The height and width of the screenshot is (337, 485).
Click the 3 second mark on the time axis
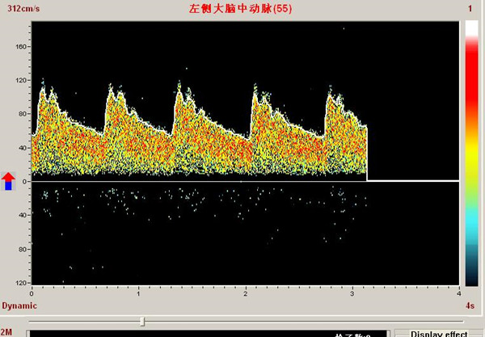(352, 293)
